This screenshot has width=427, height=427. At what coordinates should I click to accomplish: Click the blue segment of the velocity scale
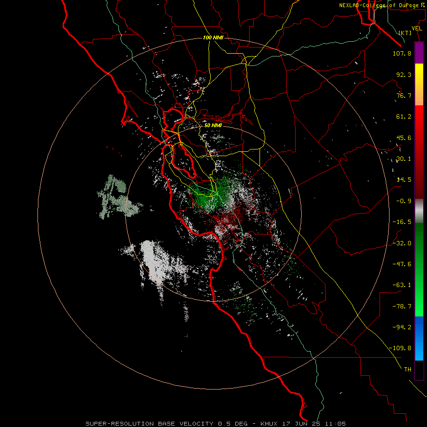(419, 338)
